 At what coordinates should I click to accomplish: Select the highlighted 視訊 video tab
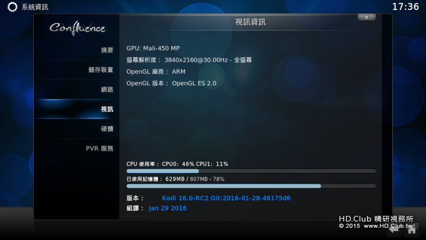pos(76,109)
